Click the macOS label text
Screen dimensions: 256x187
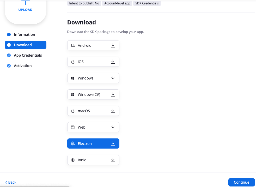pyautogui.click(x=84, y=111)
